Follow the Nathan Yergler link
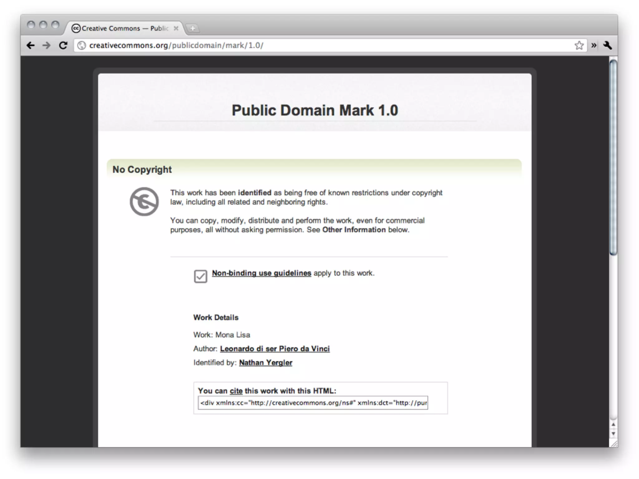 tap(266, 363)
